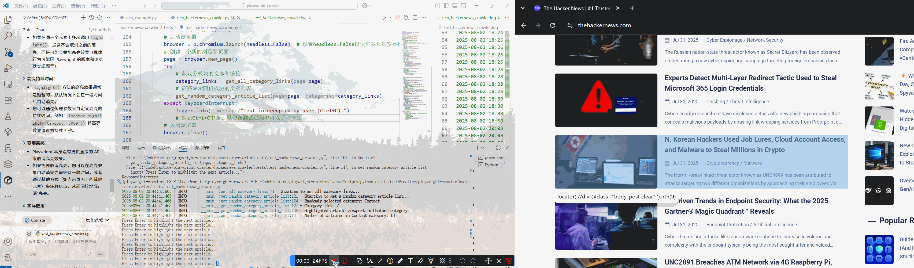
Task: Open Microsoft 365 Login Credentials article
Action: click(750, 83)
